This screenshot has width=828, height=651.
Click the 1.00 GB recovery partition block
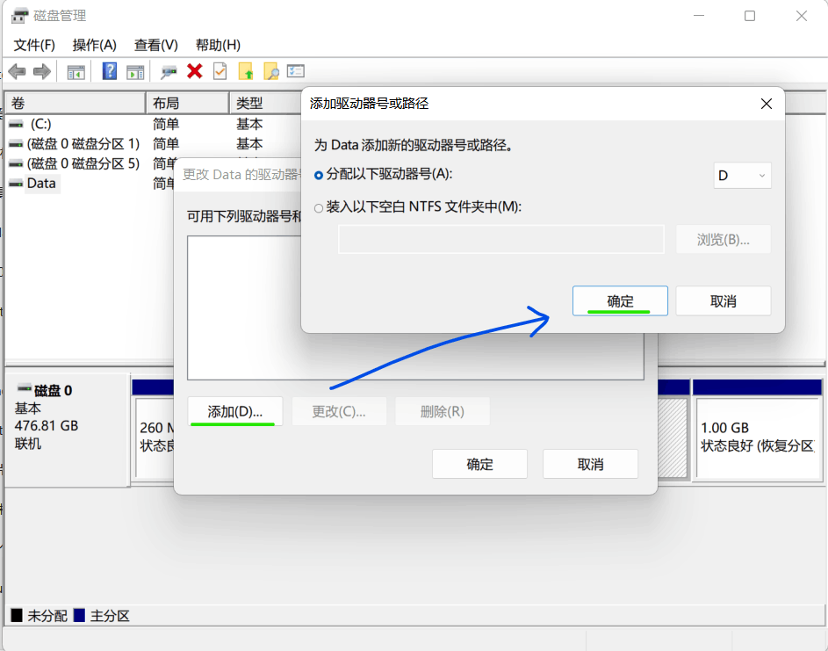(757, 429)
